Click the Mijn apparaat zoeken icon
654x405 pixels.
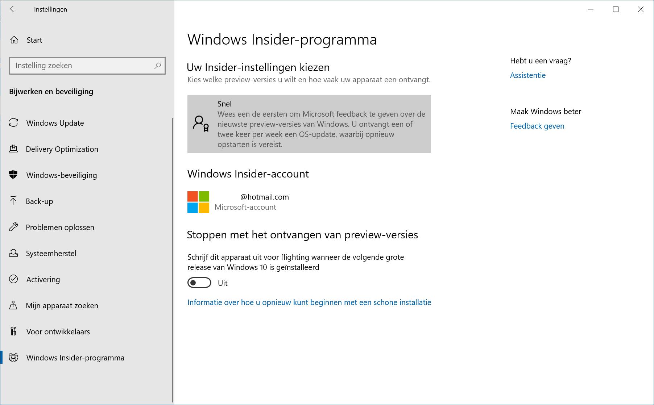click(x=13, y=305)
